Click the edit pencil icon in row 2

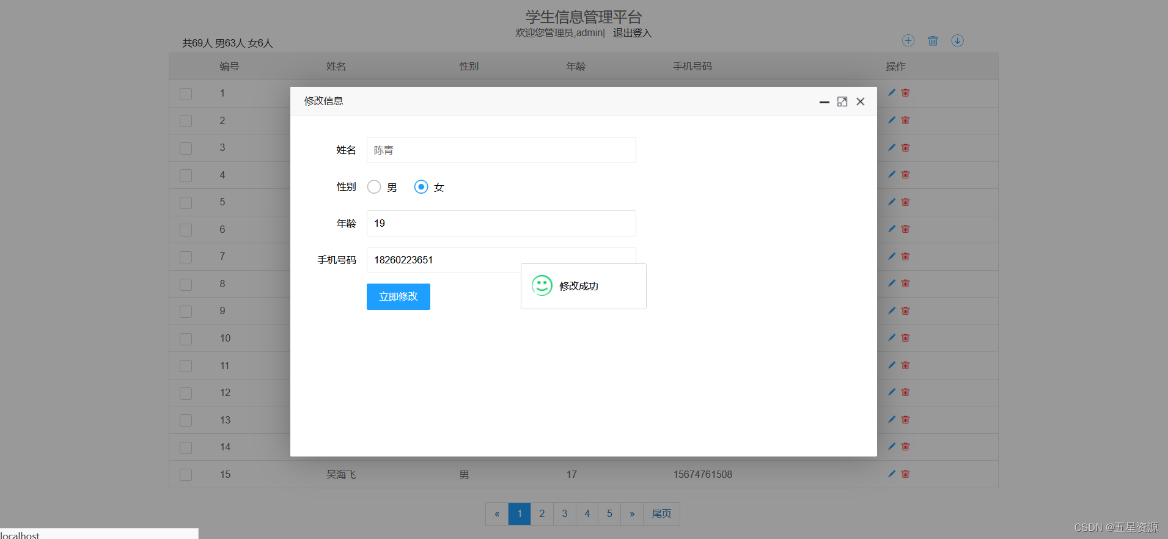tap(892, 120)
